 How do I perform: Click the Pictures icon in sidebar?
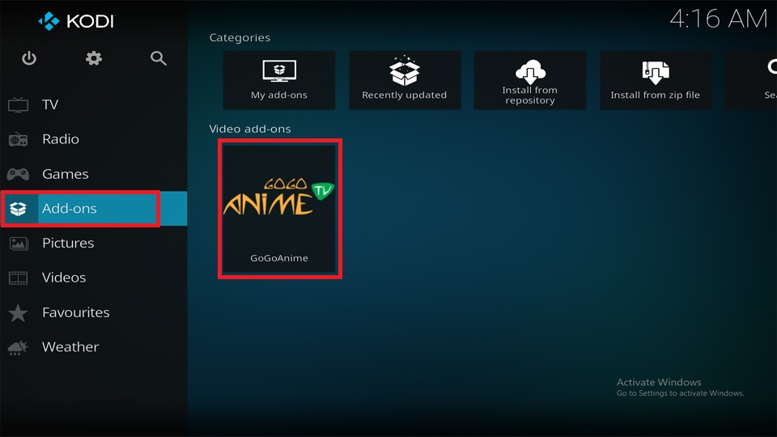click(x=19, y=244)
